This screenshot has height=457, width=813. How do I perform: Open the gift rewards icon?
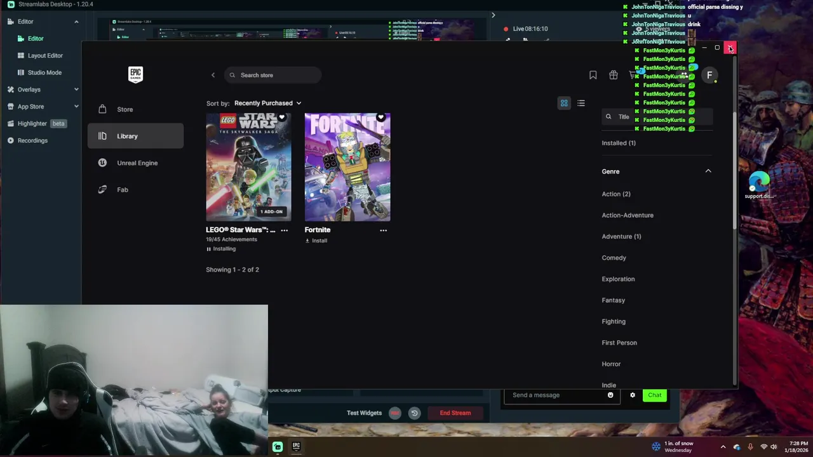[x=613, y=75]
